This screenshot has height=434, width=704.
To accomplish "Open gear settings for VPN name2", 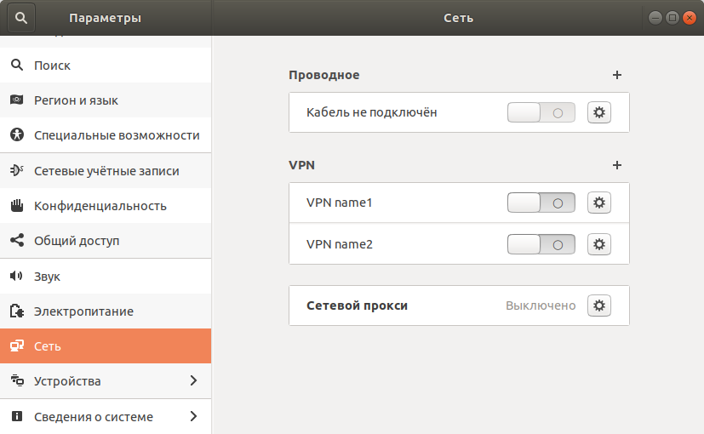I will click(x=599, y=244).
